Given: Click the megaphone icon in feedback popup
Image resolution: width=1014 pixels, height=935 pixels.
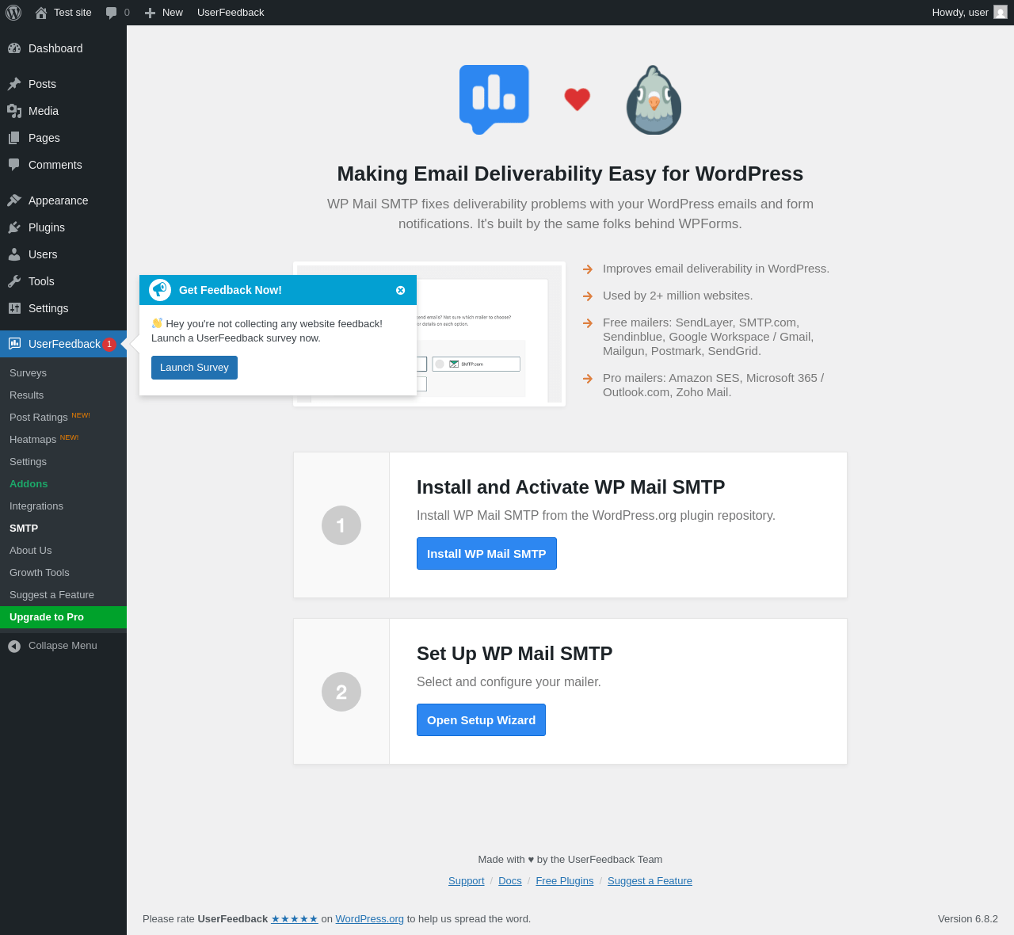Looking at the screenshot, I should click(x=160, y=290).
